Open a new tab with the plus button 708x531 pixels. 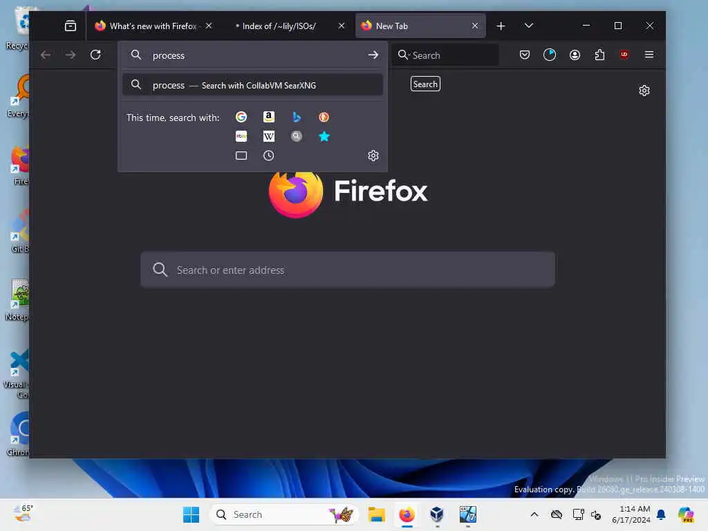click(x=501, y=26)
